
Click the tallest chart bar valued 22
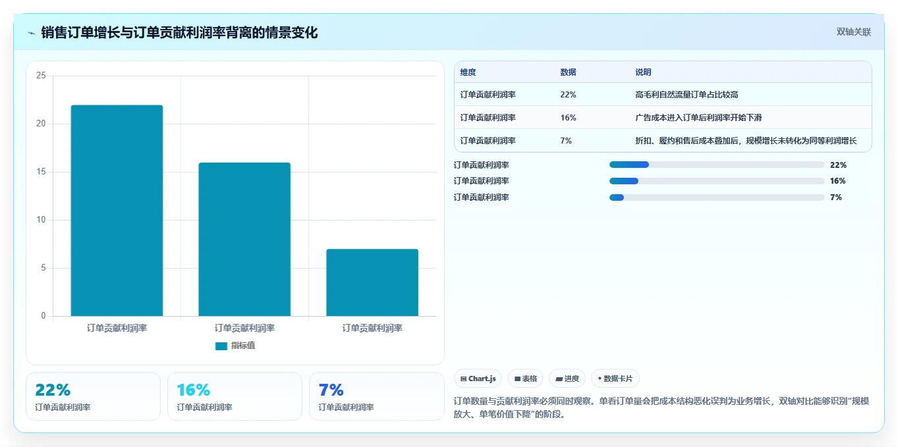pos(117,211)
